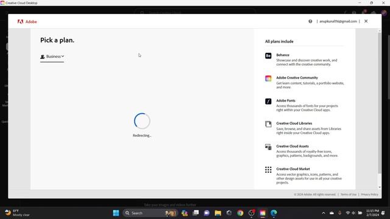390x219 pixels.
Task: Click the Wi-Fi network tray icon
Action: pyautogui.click(x=348, y=213)
